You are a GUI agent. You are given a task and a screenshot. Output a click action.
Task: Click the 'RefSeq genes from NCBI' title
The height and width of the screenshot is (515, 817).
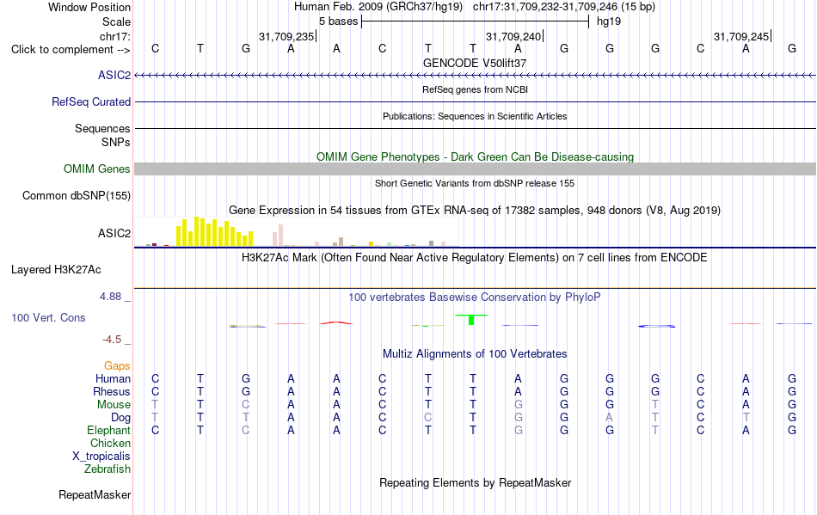(476, 89)
